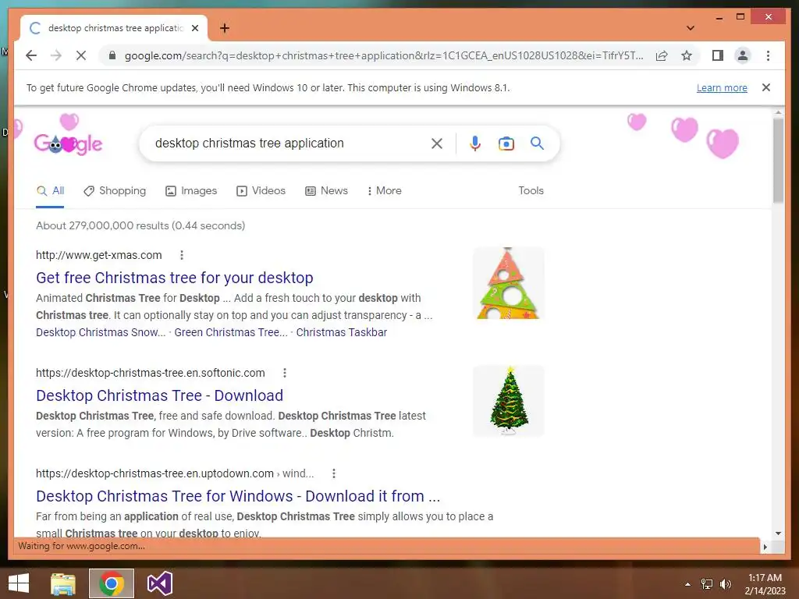Open options for softonic.com result

285,373
